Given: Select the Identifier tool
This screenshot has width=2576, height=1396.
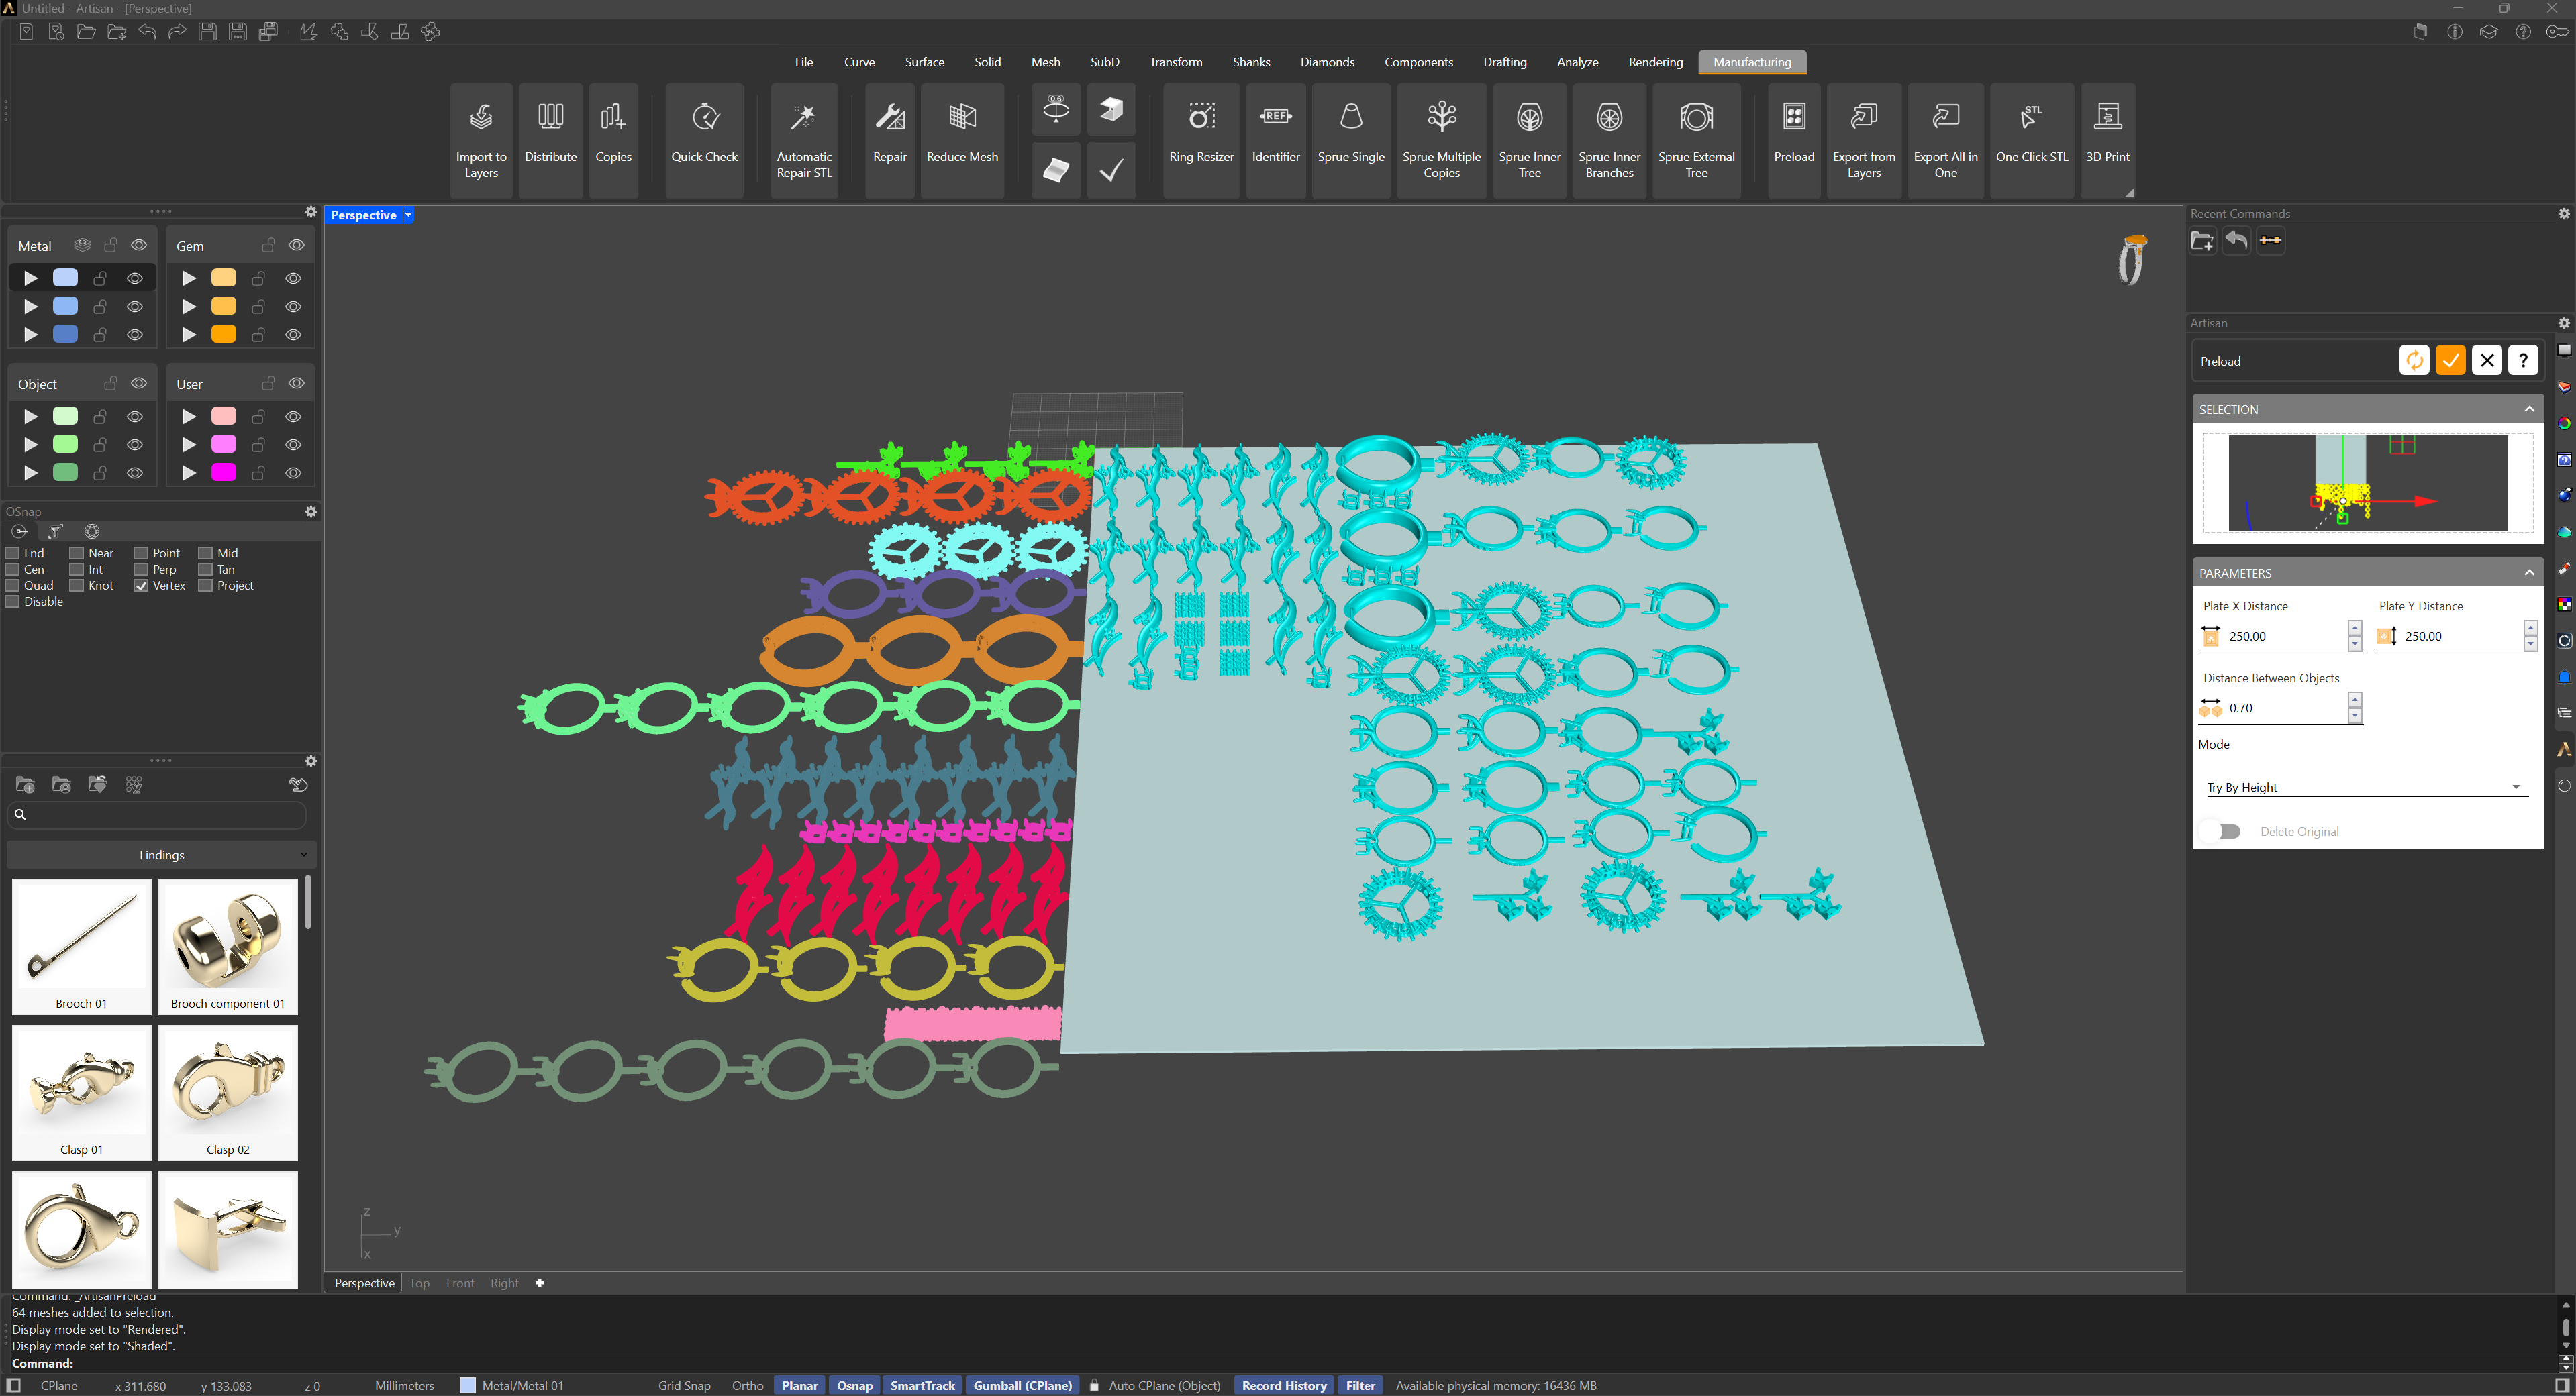Looking at the screenshot, I should tap(1275, 140).
